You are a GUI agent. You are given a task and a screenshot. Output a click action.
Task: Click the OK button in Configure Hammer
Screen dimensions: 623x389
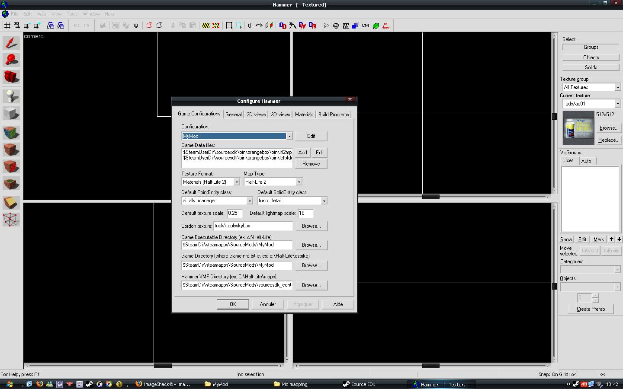point(233,304)
